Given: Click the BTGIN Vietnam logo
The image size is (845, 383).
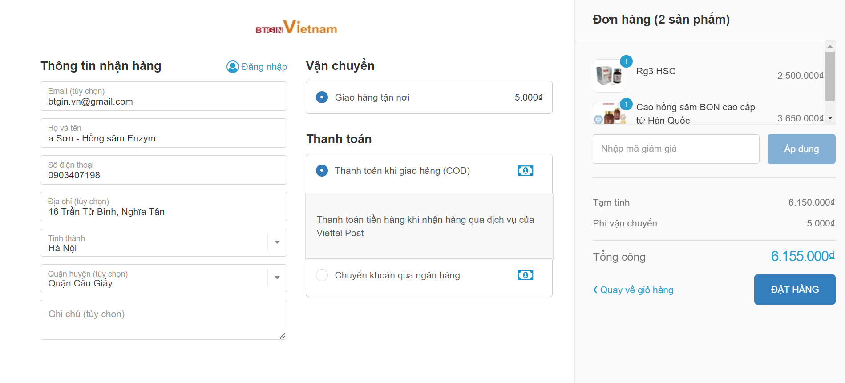Looking at the screenshot, I should point(296,28).
